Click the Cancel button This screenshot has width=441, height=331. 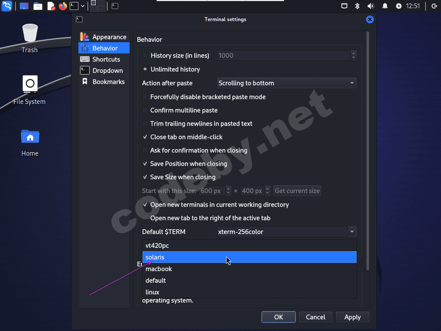[316, 317]
